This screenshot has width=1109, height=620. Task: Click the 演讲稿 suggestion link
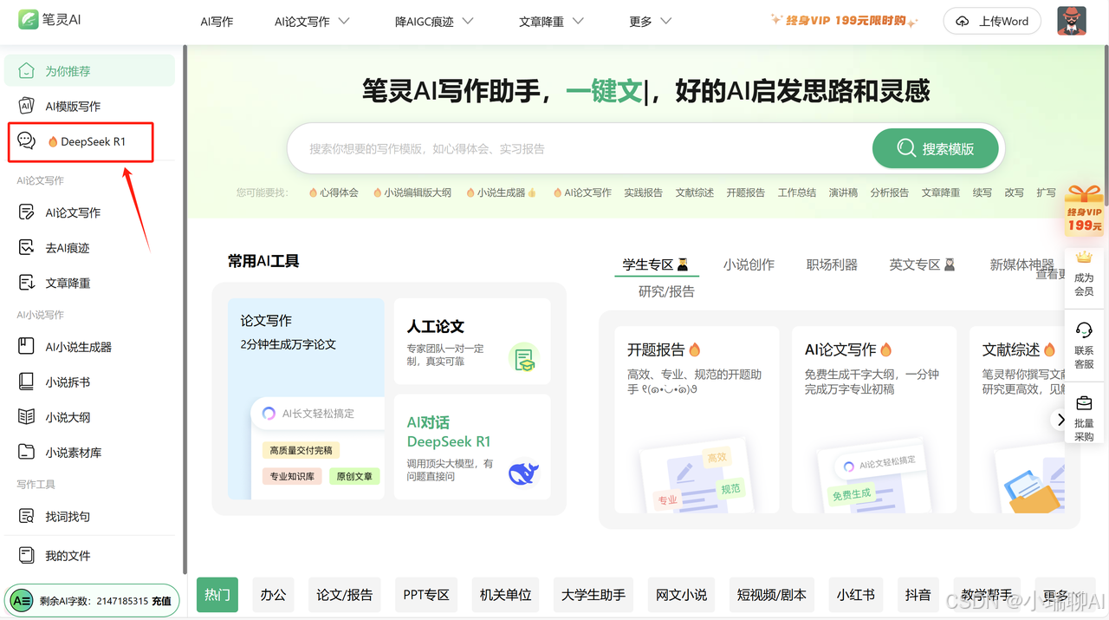click(x=843, y=193)
